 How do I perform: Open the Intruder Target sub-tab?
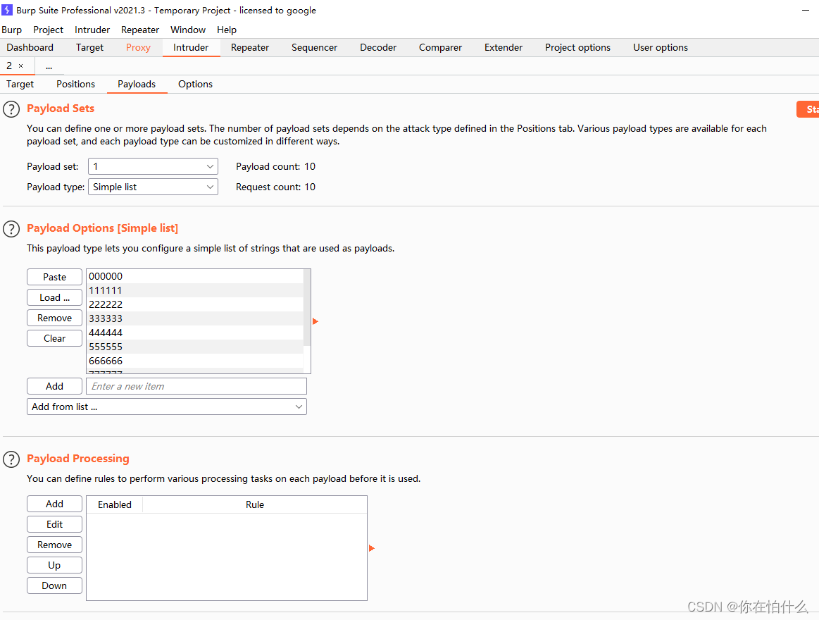20,84
